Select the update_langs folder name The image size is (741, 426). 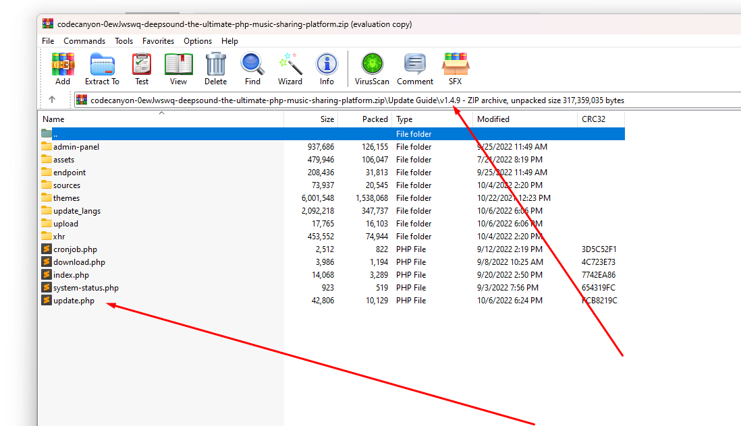(x=76, y=211)
